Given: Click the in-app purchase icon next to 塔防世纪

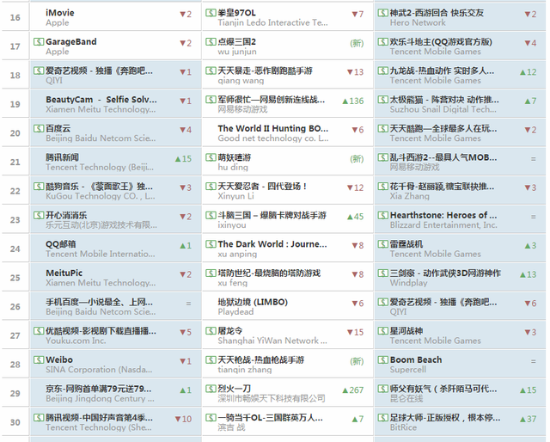Looking at the screenshot, I should tap(211, 273).
